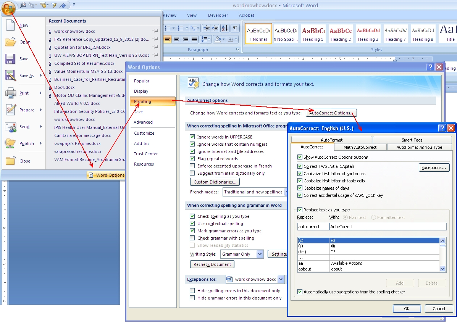This screenshot has width=457, height=322.
Task: Toggle Correct TWo INitial CApitals checkbox
Action: pos(300,166)
